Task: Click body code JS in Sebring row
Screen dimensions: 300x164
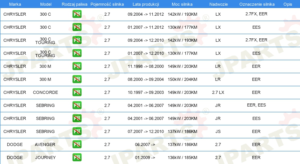Action: (x=218, y=131)
